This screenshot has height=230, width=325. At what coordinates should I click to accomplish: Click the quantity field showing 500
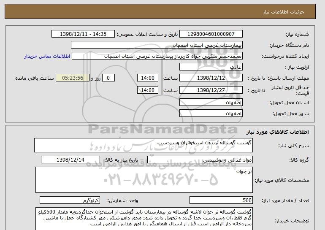pyautogui.click(x=221, y=200)
